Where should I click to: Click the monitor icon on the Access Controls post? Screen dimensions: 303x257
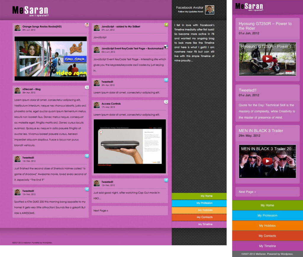pyautogui.click(x=166, y=102)
